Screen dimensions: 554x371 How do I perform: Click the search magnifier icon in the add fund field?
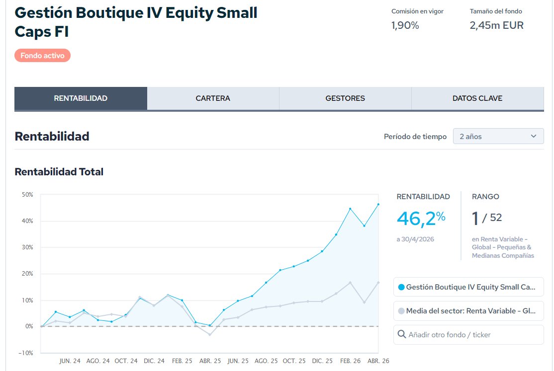pyautogui.click(x=402, y=334)
